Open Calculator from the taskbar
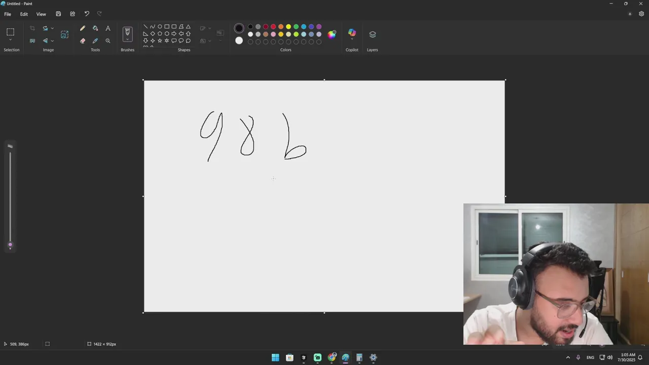The width and height of the screenshot is (649, 365). tap(359, 357)
